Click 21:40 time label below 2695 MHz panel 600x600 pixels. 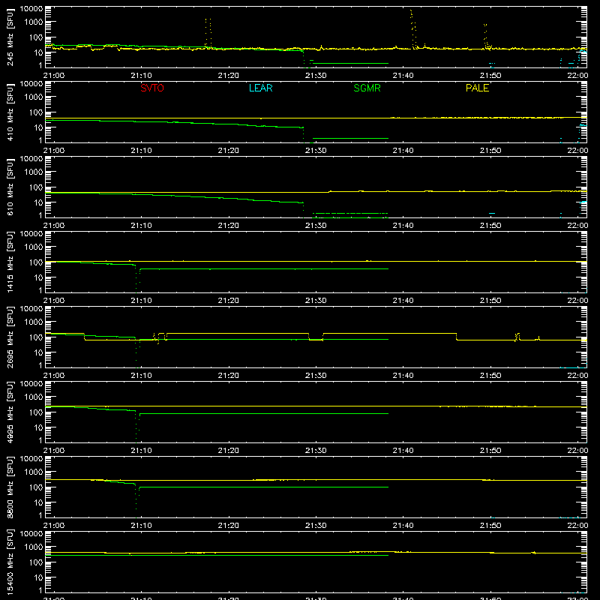click(403, 376)
